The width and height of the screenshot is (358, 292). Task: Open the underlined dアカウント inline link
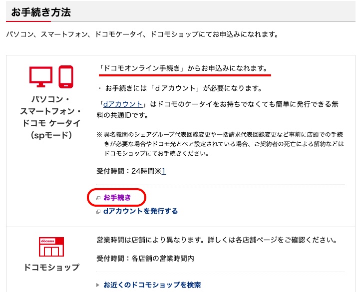[123, 104]
